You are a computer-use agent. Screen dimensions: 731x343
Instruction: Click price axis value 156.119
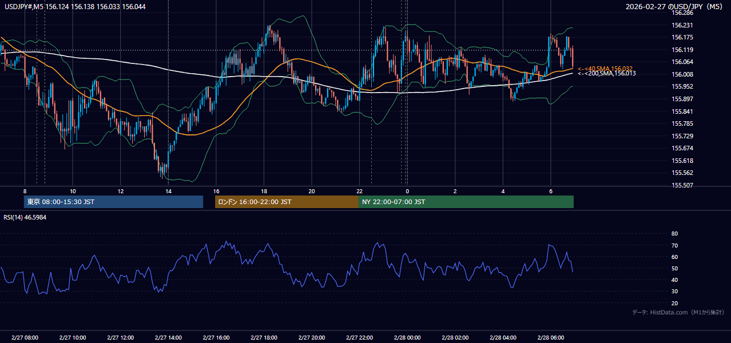click(682, 50)
